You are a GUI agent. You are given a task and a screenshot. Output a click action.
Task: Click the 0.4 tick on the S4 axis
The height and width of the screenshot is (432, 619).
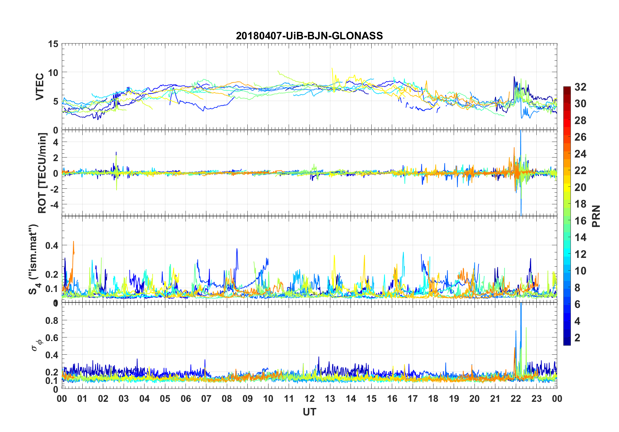click(52, 245)
